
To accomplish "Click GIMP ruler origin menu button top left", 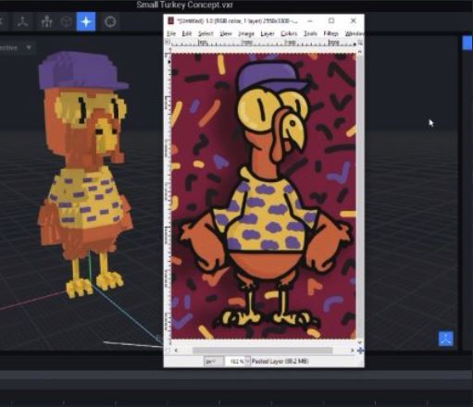I will coord(168,42).
